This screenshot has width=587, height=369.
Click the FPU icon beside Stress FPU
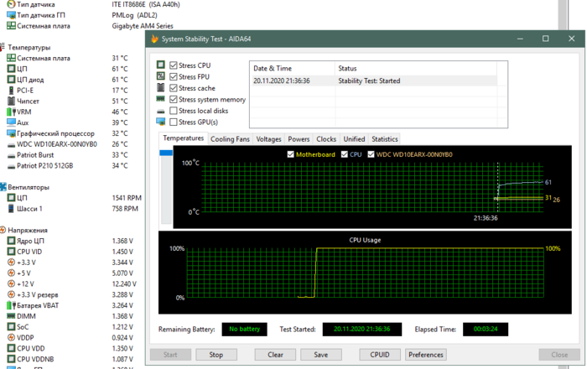click(x=161, y=76)
